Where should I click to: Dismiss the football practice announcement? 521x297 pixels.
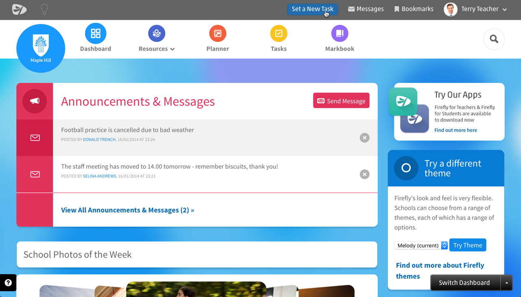point(365,138)
